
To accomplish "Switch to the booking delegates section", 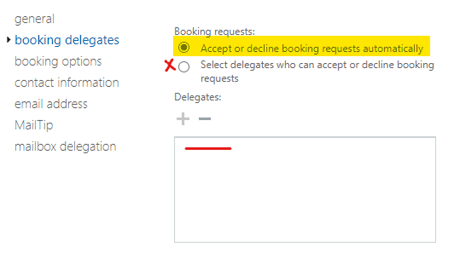I will pyautogui.click(x=67, y=40).
